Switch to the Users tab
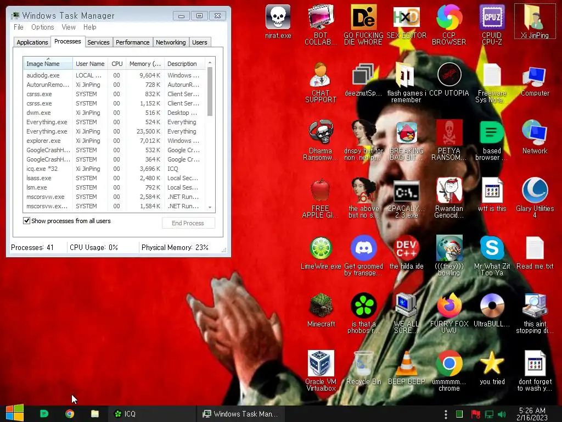Image resolution: width=562 pixels, height=422 pixels. pyautogui.click(x=200, y=42)
